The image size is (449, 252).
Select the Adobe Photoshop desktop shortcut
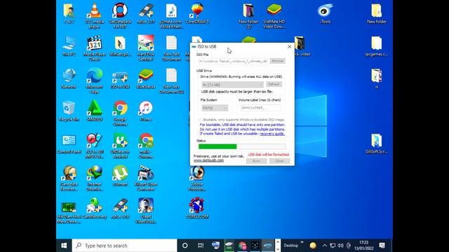(x=197, y=178)
